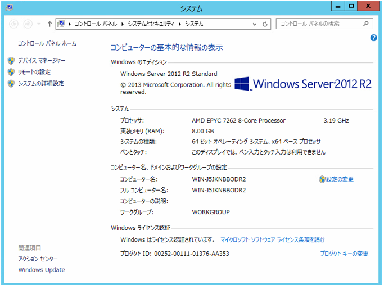Maximize the システム window
The height and width of the screenshot is (285, 384).
351,6
